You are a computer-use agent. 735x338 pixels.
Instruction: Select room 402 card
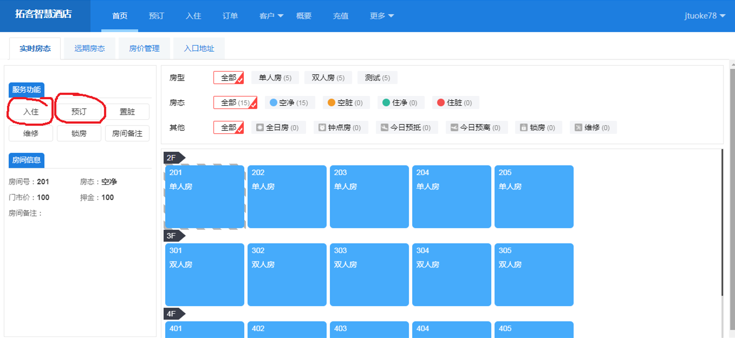[287, 330]
